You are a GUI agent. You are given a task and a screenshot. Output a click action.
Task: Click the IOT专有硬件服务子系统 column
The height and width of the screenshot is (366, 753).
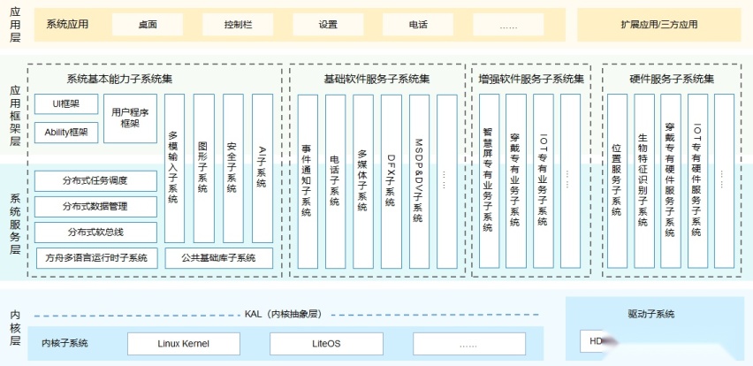pyautogui.click(x=697, y=181)
